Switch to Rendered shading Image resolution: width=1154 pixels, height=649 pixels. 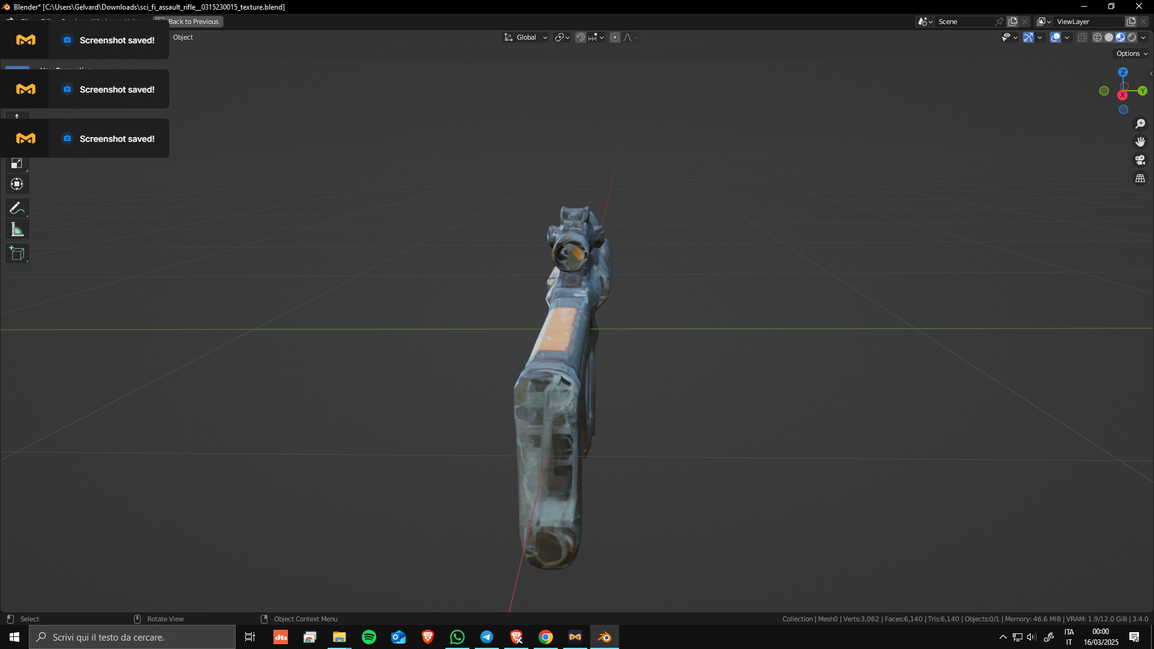tap(1132, 37)
